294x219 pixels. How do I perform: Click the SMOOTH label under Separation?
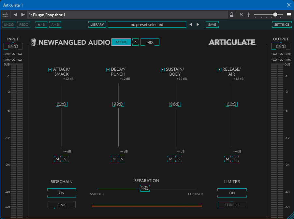coord(97,194)
